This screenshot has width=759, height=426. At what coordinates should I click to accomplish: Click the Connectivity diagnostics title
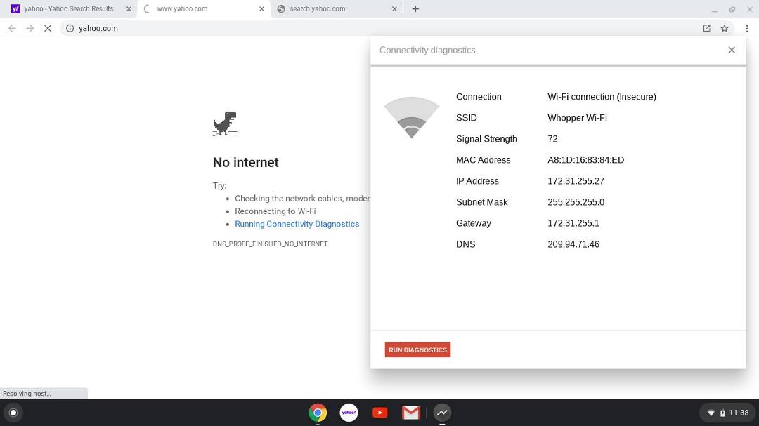point(427,51)
